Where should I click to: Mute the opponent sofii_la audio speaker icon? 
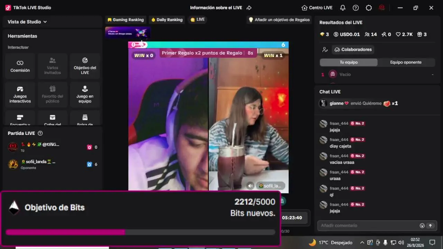tap(250, 186)
